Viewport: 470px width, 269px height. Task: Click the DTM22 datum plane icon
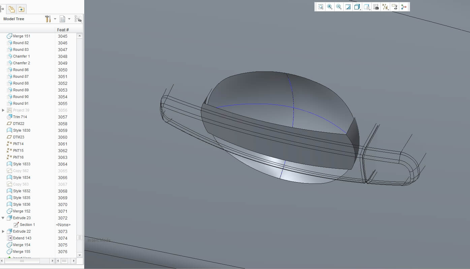(9, 124)
